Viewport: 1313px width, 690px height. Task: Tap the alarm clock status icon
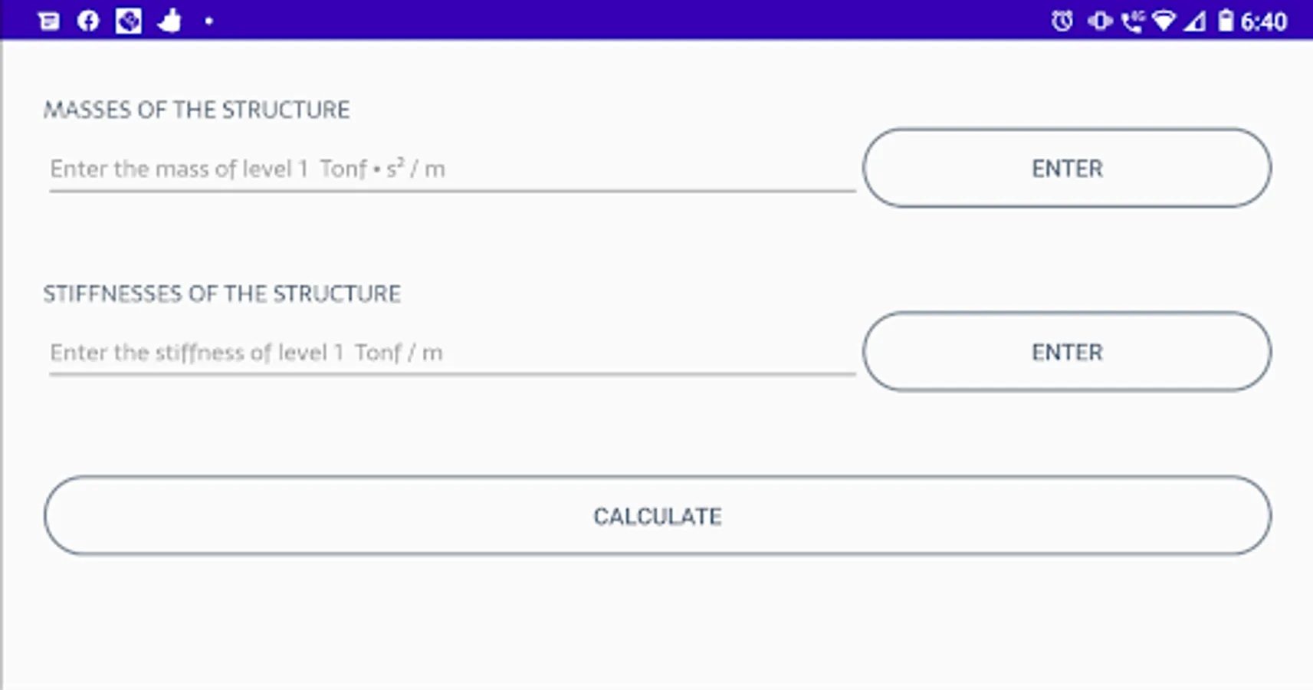click(x=1062, y=21)
